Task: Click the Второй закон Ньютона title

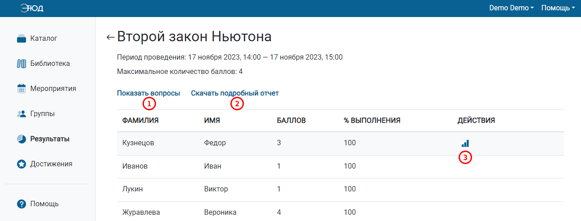Action: [x=194, y=37]
